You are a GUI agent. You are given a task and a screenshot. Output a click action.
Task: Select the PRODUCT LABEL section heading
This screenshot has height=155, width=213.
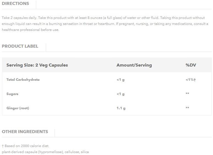(20, 46)
